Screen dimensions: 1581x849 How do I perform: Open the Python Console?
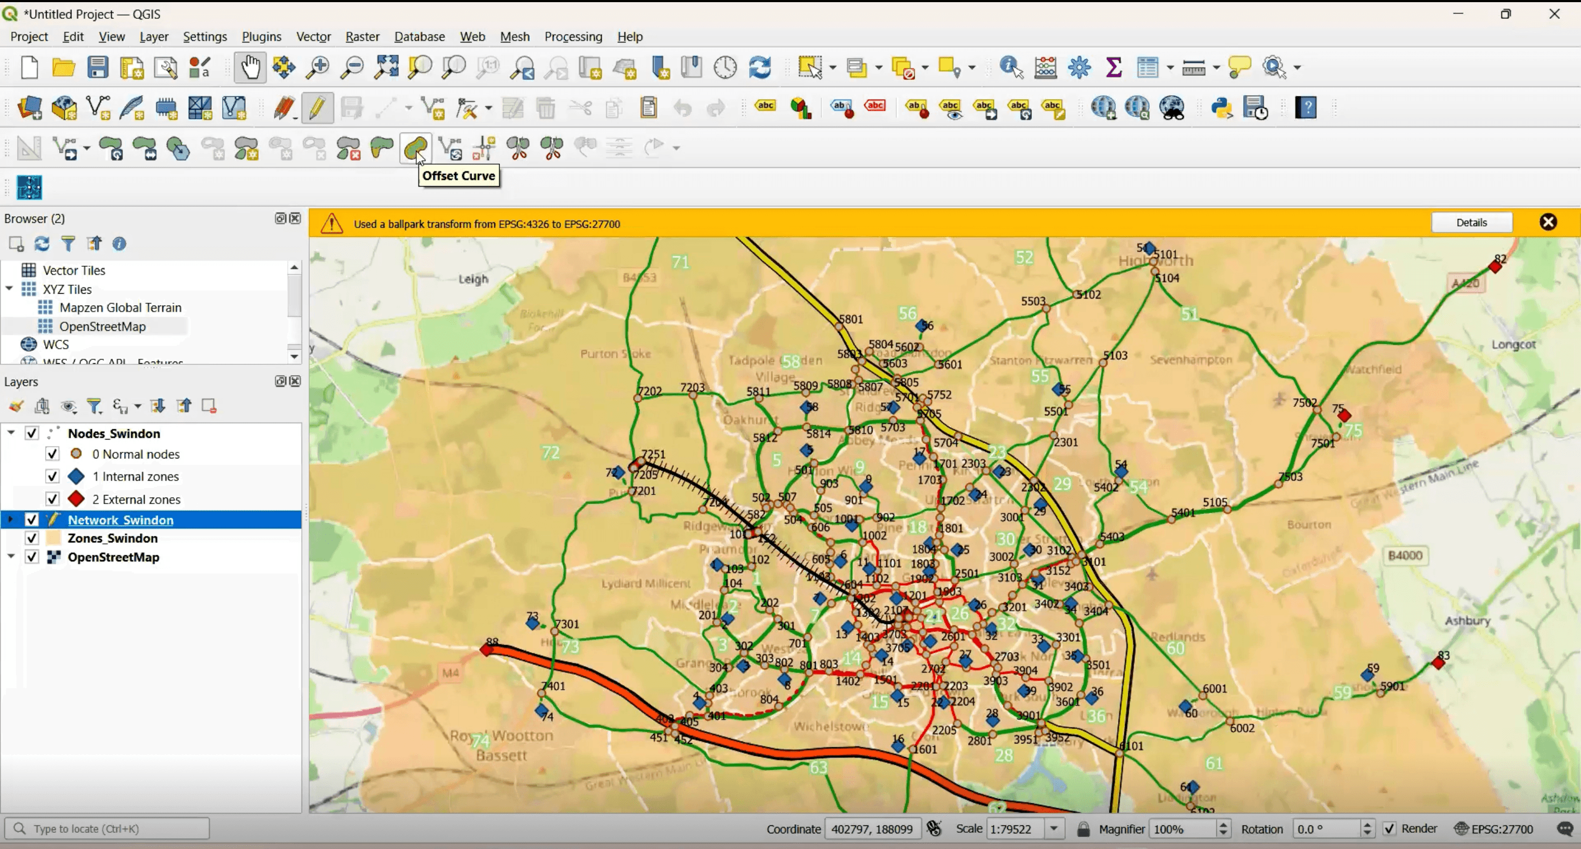[1221, 108]
